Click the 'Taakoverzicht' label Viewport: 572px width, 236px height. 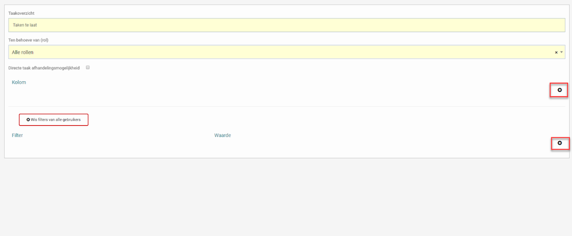pyautogui.click(x=22, y=14)
